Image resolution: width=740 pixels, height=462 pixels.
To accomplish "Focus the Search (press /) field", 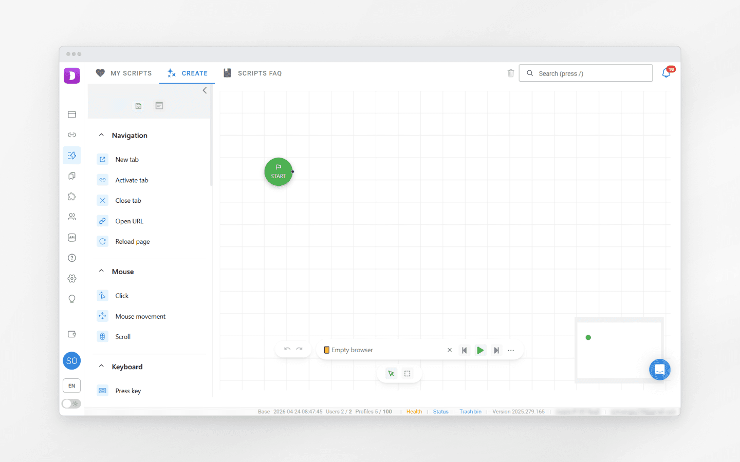I will 586,73.
